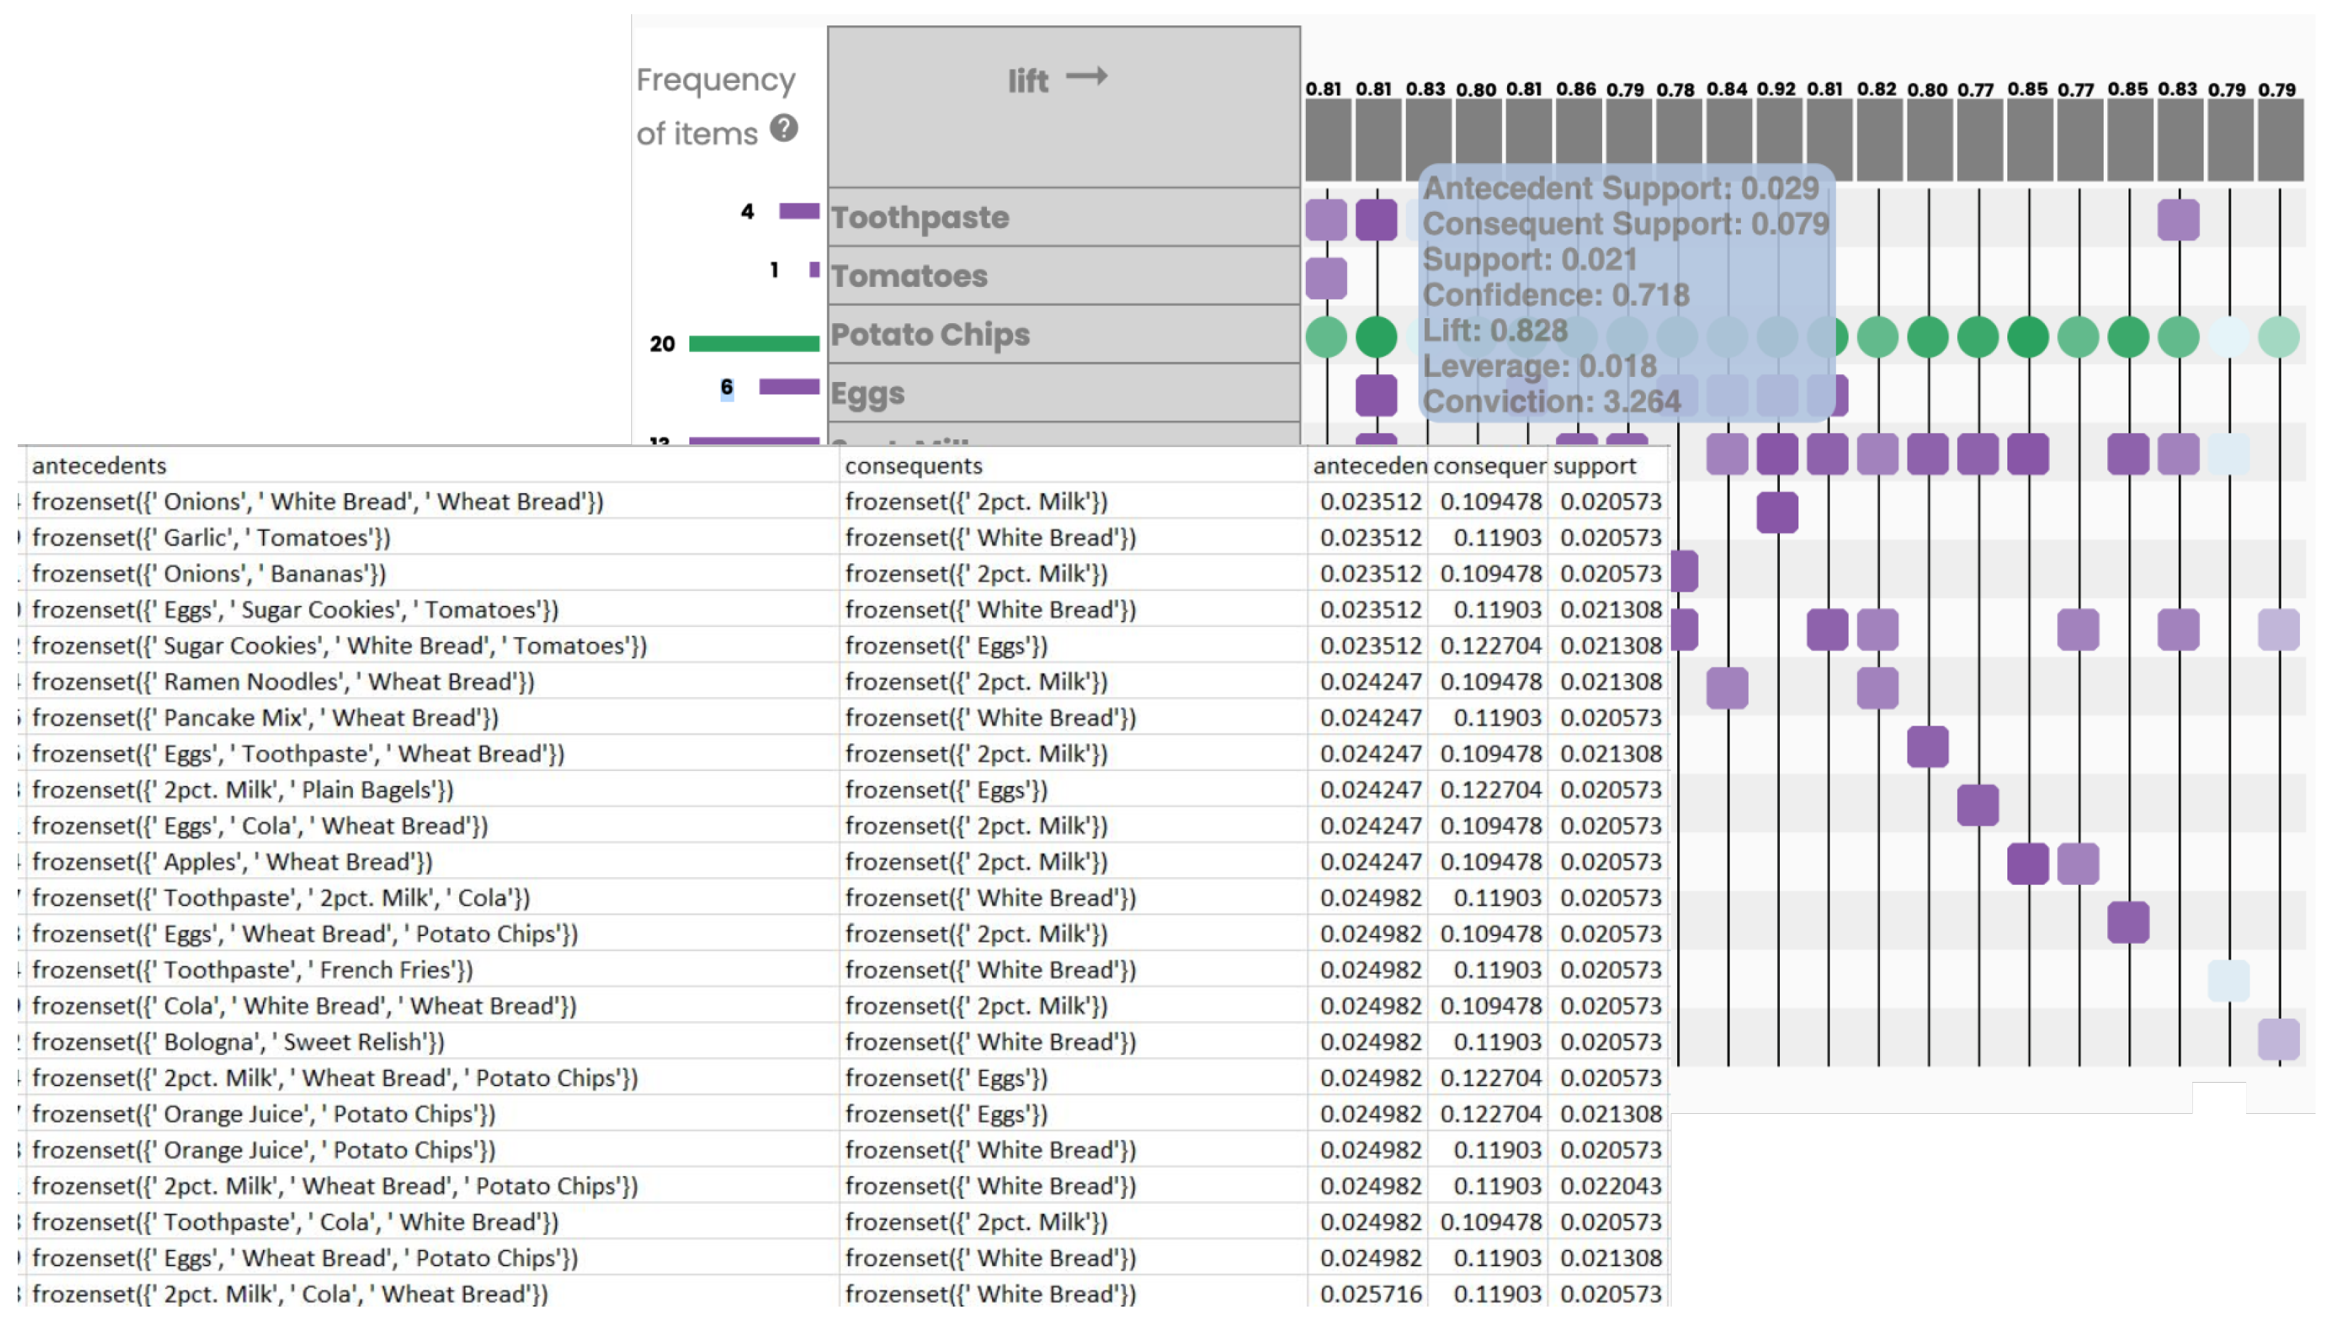The height and width of the screenshot is (1330, 2334).
Task: Click the purple Toothpaste frequency bar
Action: 799,211
